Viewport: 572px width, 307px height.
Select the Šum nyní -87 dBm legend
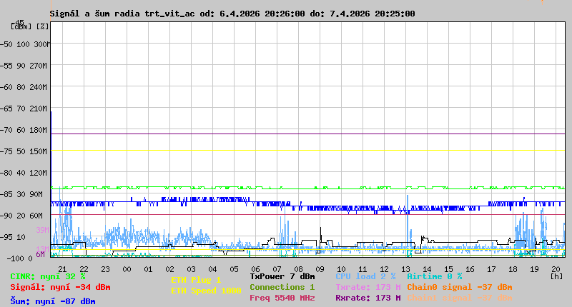53,301
